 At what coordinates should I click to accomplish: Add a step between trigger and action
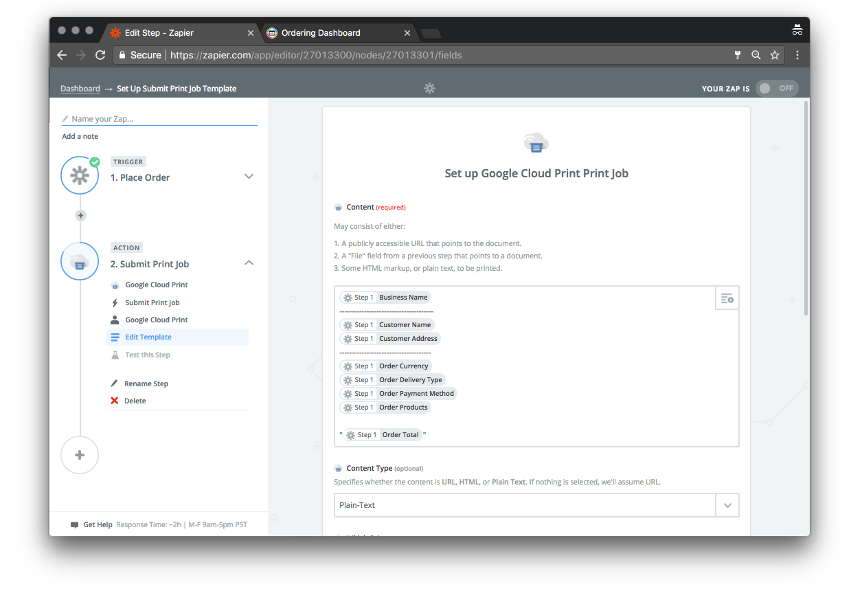[x=80, y=215]
